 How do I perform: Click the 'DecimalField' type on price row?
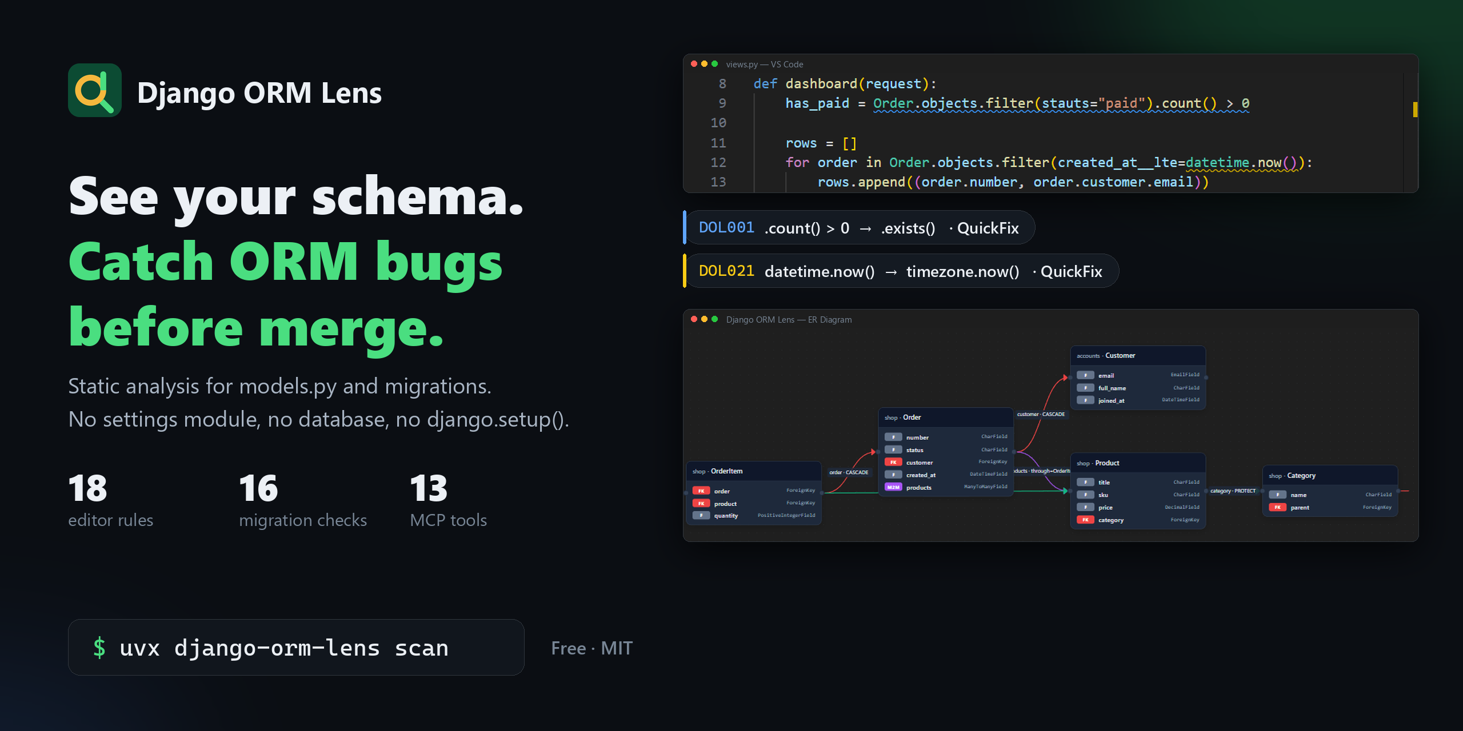(x=1182, y=507)
